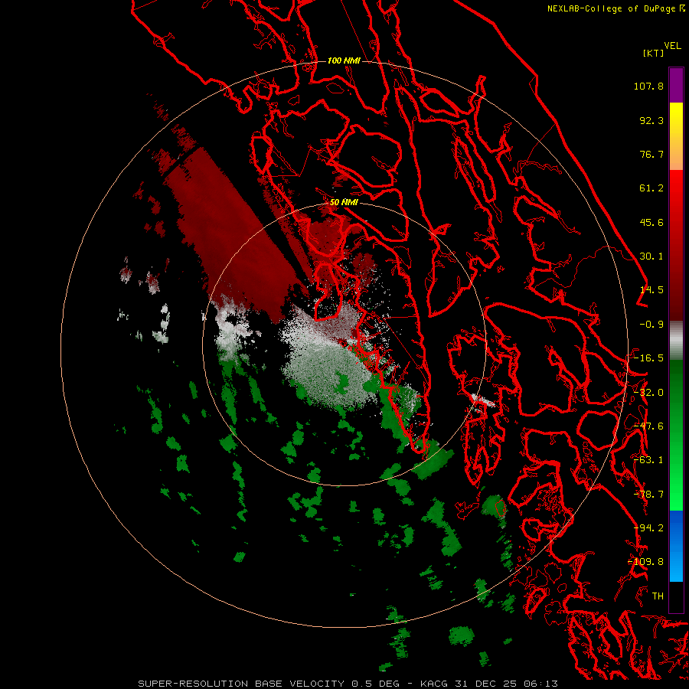The width and height of the screenshot is (689, 689).
Task: Click the 30.1 legend value
Action: 651,256
